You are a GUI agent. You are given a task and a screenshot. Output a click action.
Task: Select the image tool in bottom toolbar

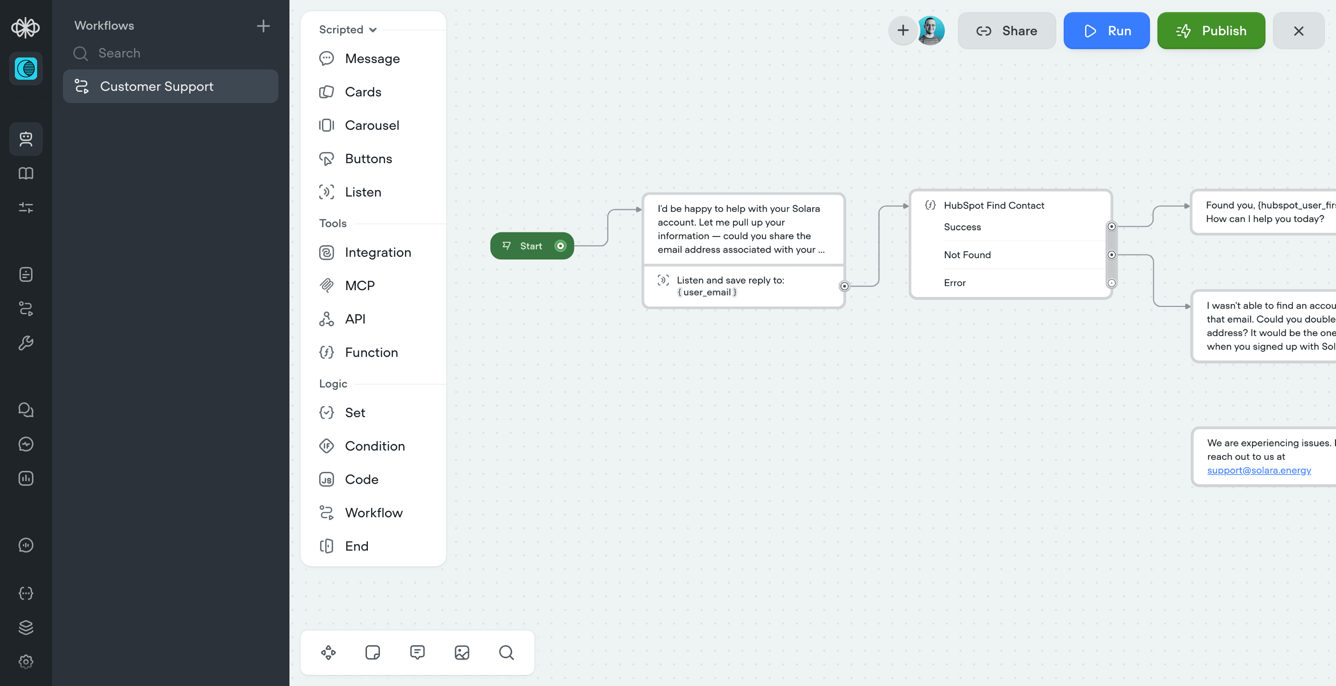462,652
